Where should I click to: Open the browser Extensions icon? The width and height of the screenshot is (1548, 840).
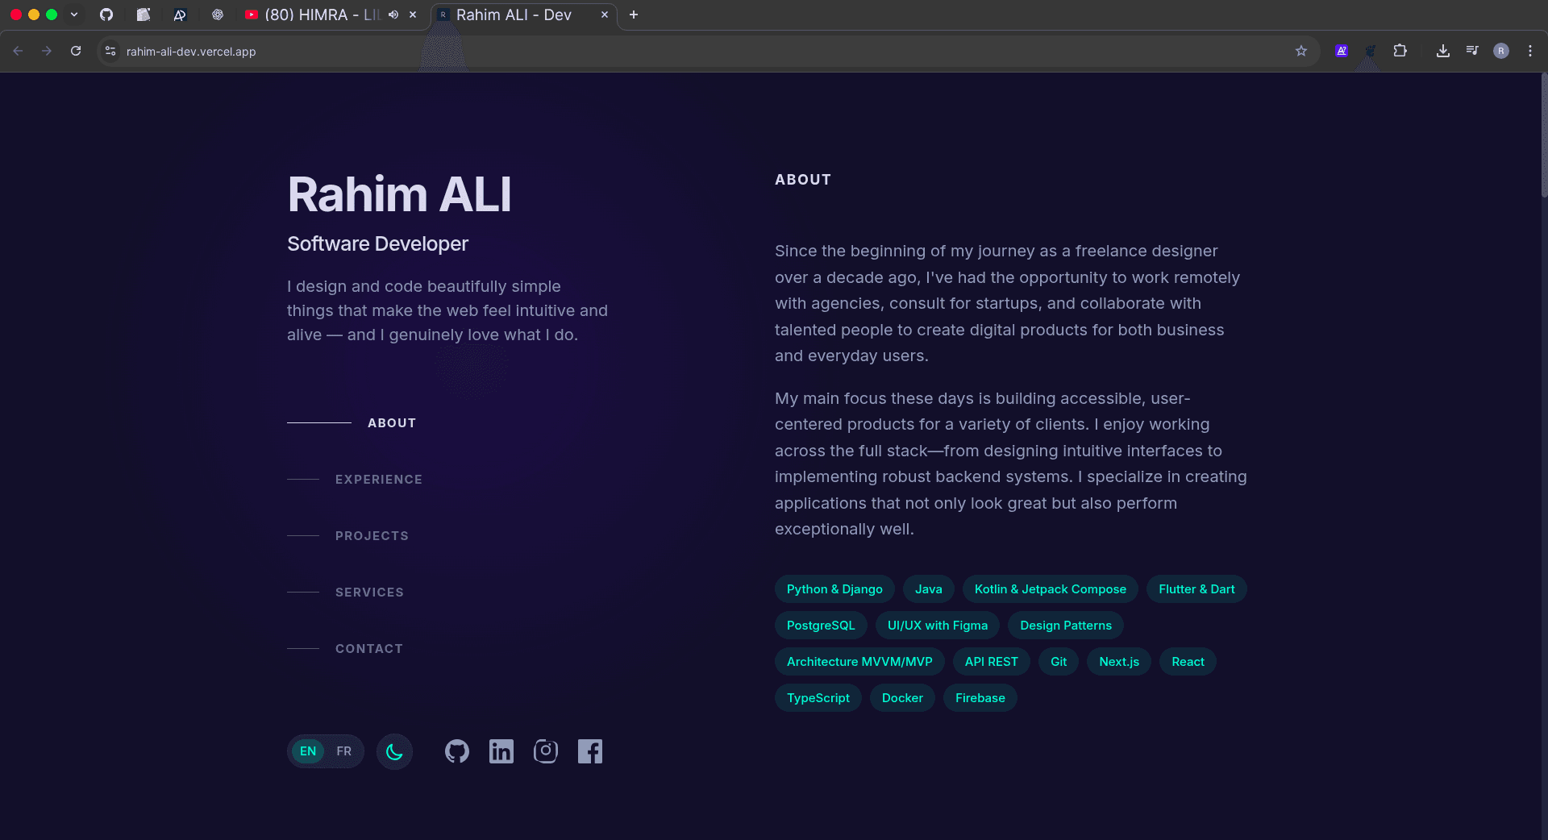pos(1400,51)
